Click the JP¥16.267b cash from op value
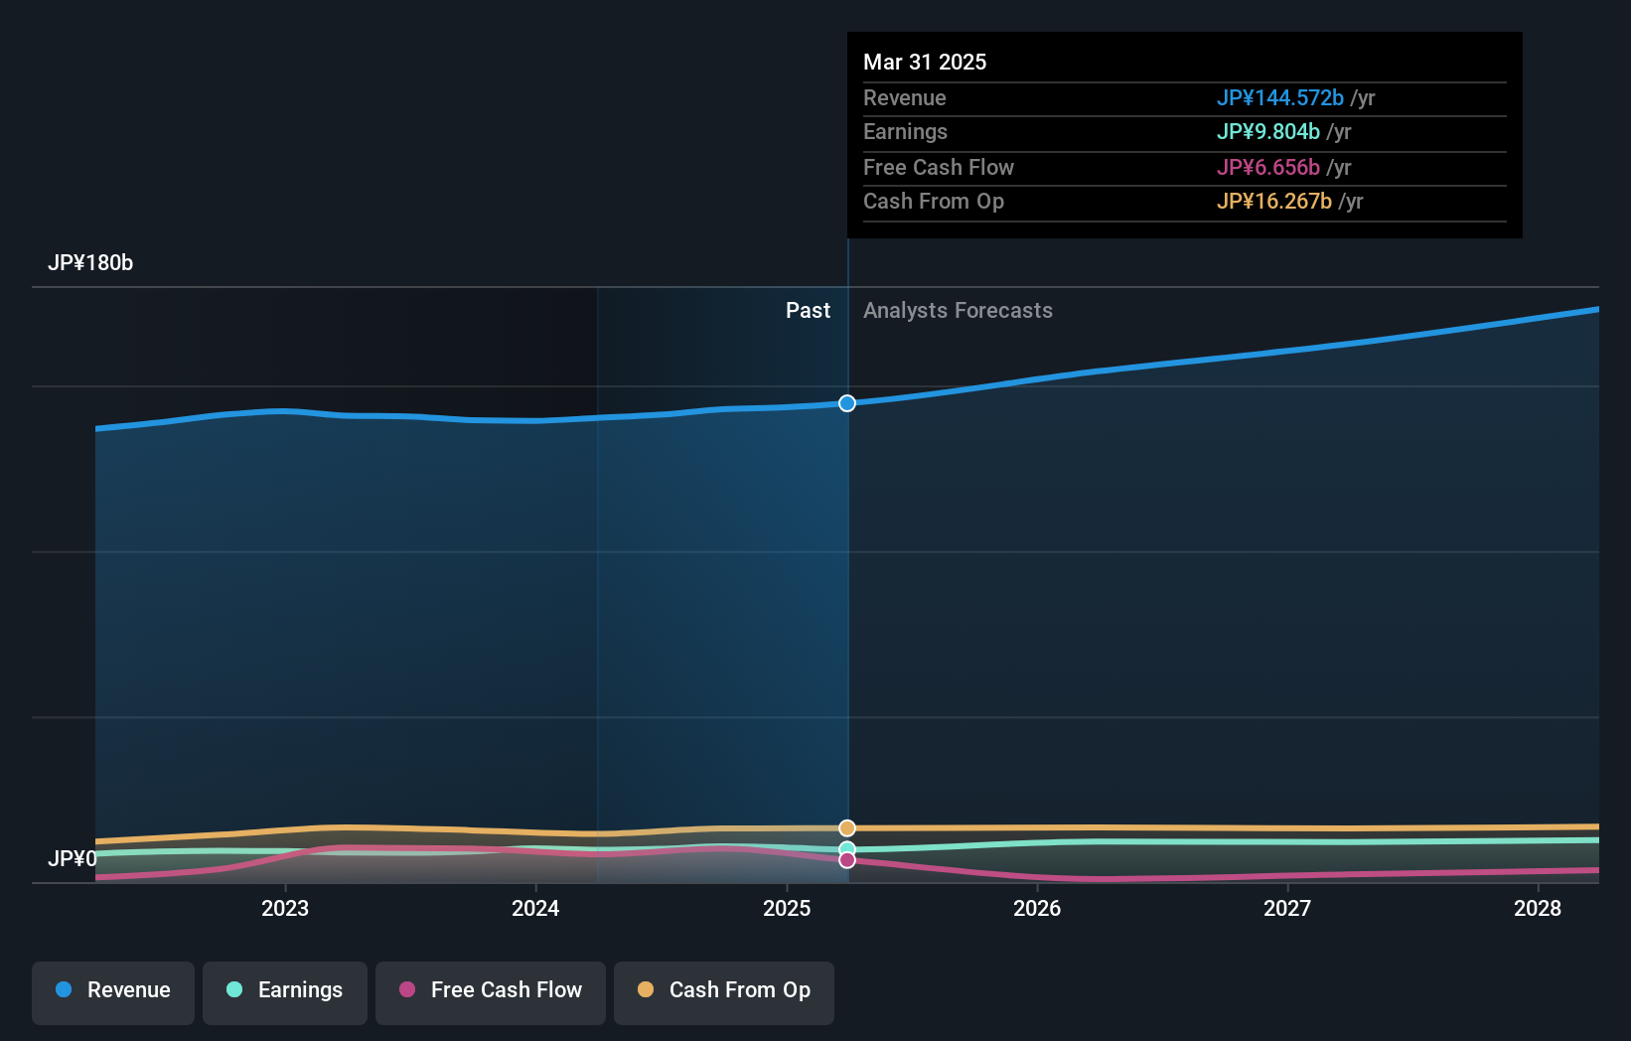Viewport: 1631px width, 1041px height. pyautogui.click(x=1274, y=201)
